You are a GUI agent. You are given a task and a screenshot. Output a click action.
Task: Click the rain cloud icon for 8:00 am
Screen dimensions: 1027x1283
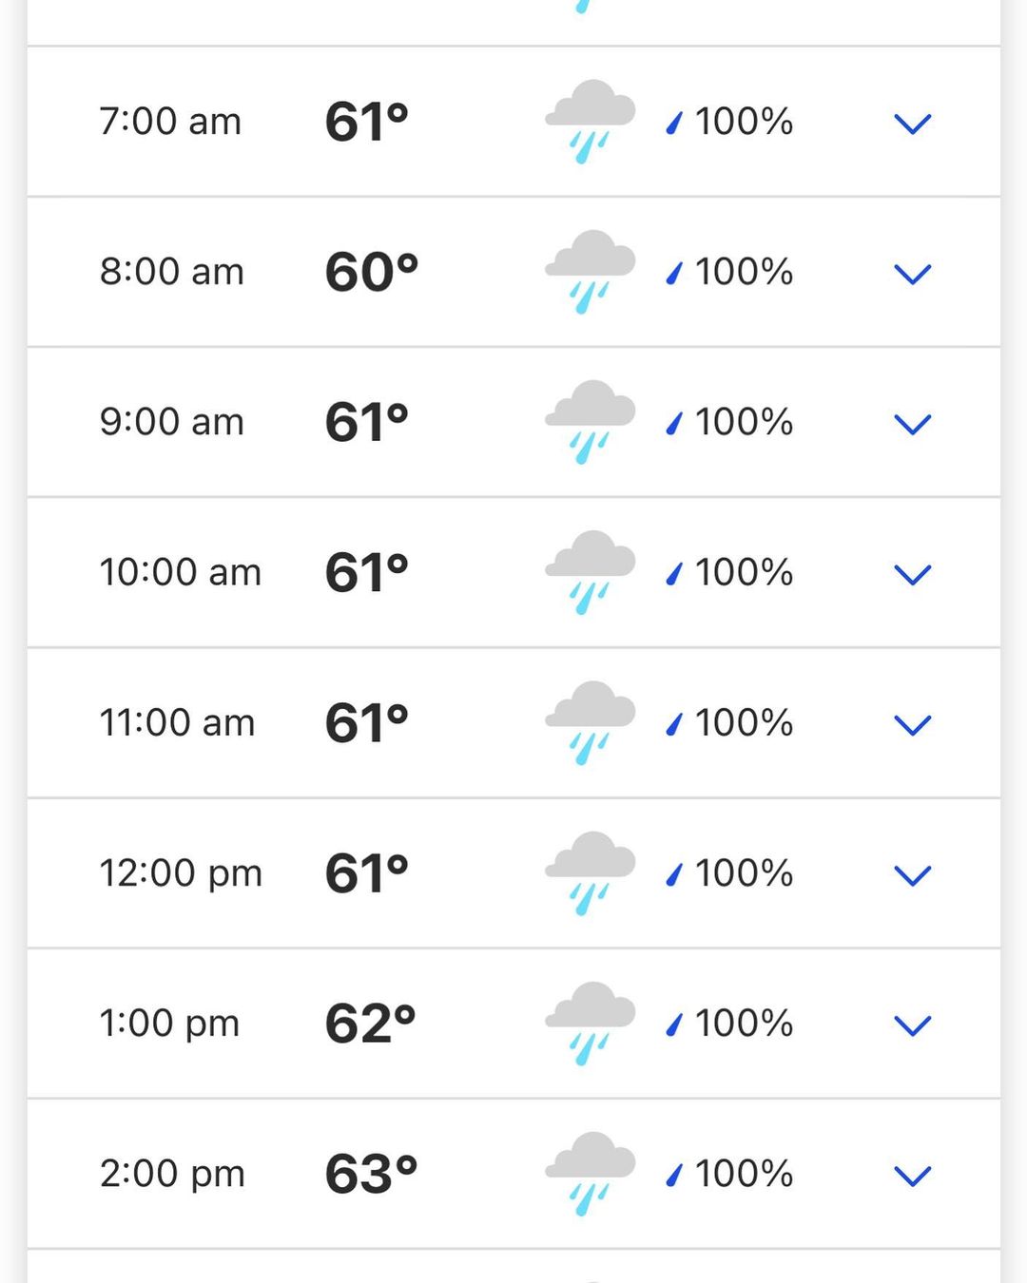(x=590, y=271)
